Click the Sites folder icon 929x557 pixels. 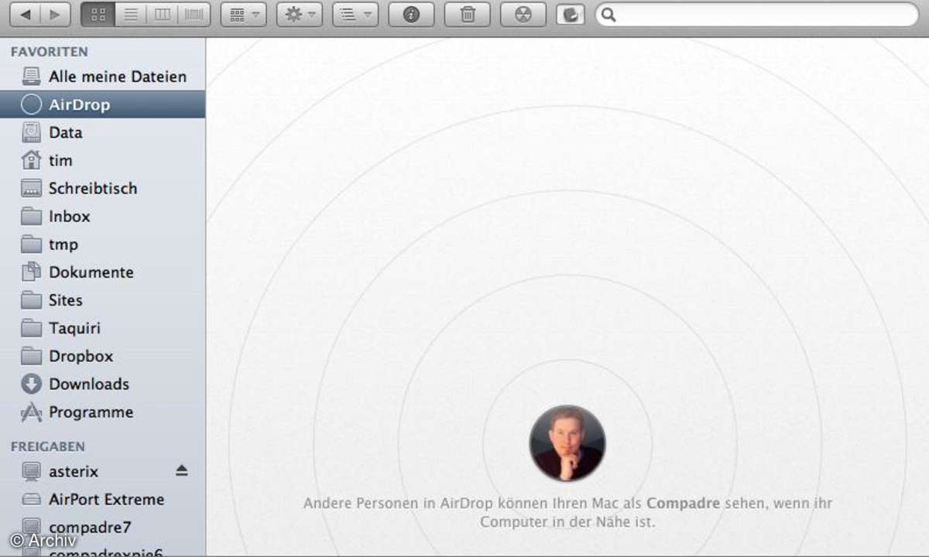tap(31, 299)
